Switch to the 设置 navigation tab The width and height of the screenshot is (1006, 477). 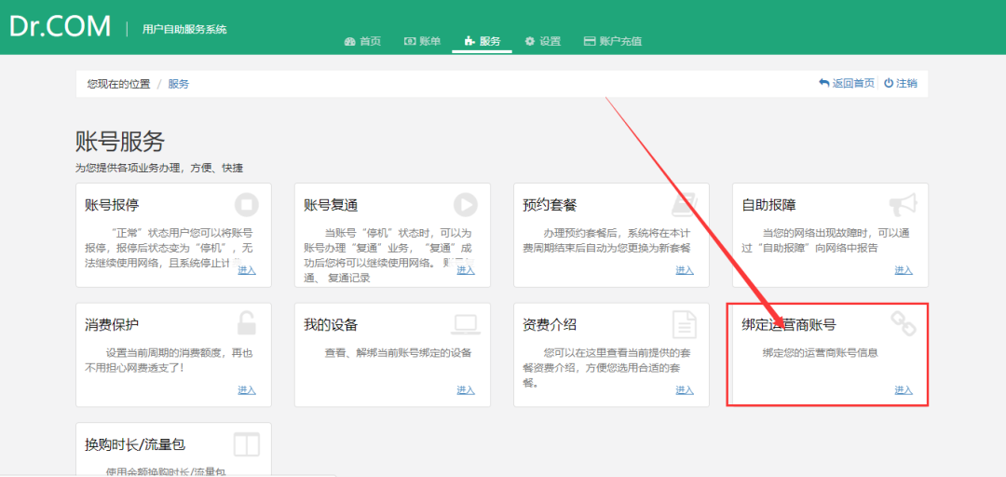coord(542,41)
